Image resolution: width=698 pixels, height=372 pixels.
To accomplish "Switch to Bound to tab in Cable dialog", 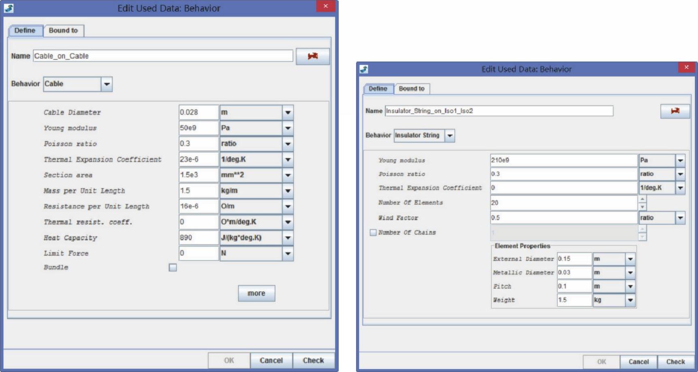I will (x=63, y=30).
